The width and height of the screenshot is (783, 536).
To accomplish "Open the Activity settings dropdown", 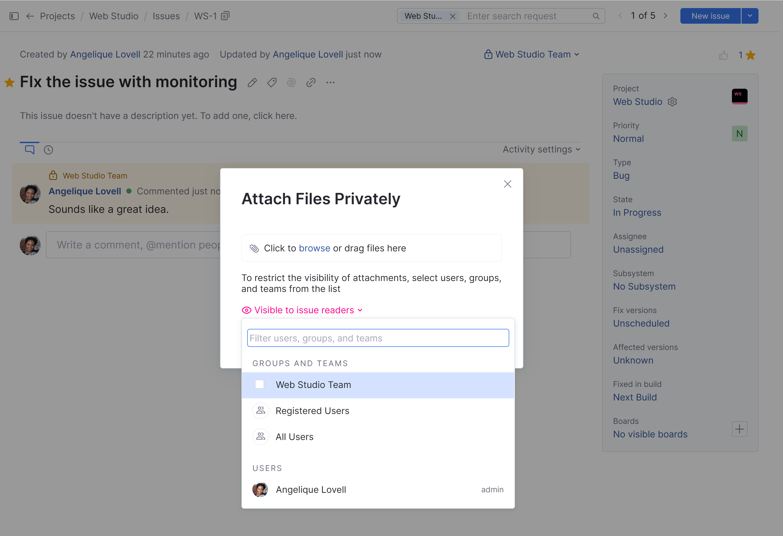I will 540,149.
